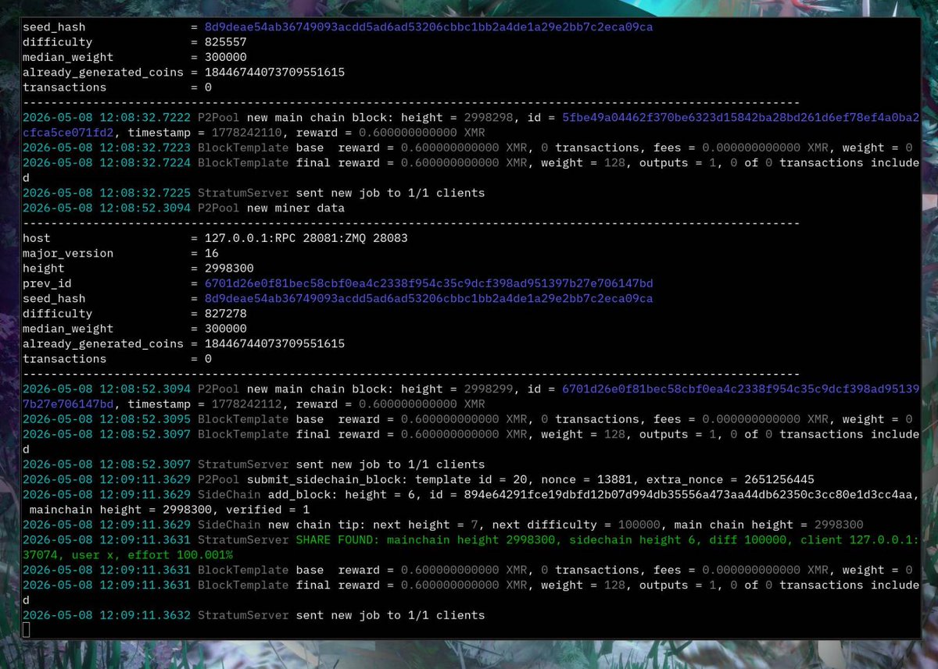Viewport: 938px width, 669px height.
Task: Click the difficulty value 827278
Action: [x=225, y=314]
